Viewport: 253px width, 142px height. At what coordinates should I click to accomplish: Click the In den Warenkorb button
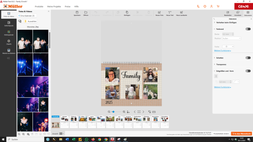tap(241, 134)
